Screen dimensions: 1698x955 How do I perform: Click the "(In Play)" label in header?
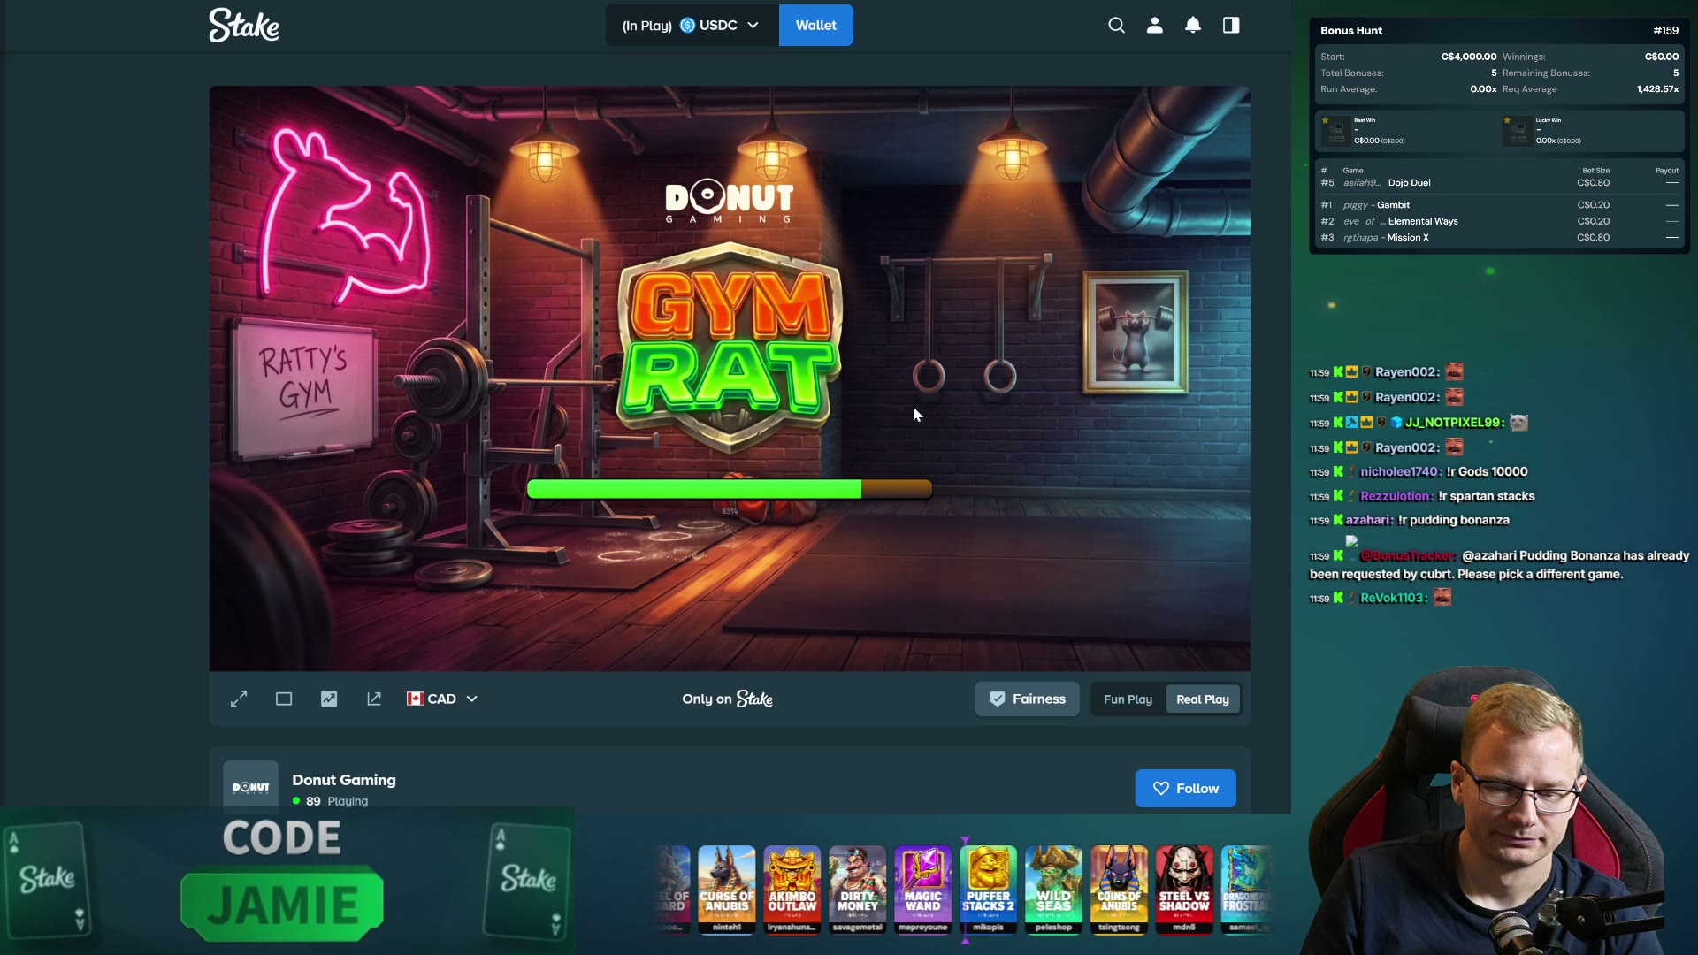647,26
